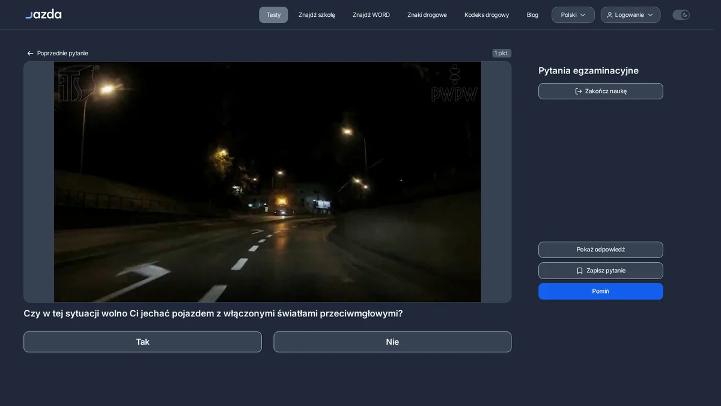Answer Tak to the question
Image resolution: width=721 pixels, height=406 pixels.
click(x=142, y=342)
